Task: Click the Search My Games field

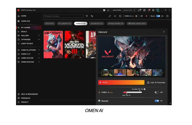Action: tap(64, 16)
